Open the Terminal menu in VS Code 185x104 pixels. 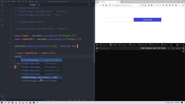[31, 1]
